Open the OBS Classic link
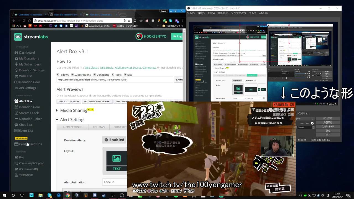 pos(92,67)
